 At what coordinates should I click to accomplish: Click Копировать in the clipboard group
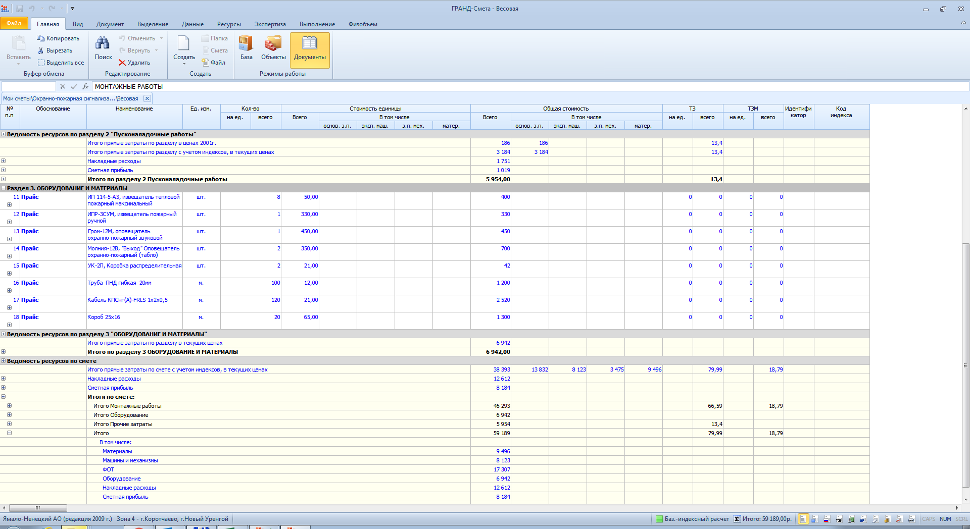tap(58, 38)
